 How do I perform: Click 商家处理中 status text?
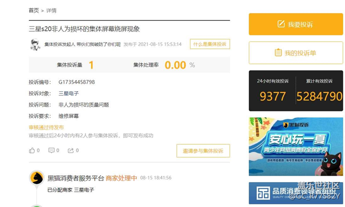click(121, 178)
